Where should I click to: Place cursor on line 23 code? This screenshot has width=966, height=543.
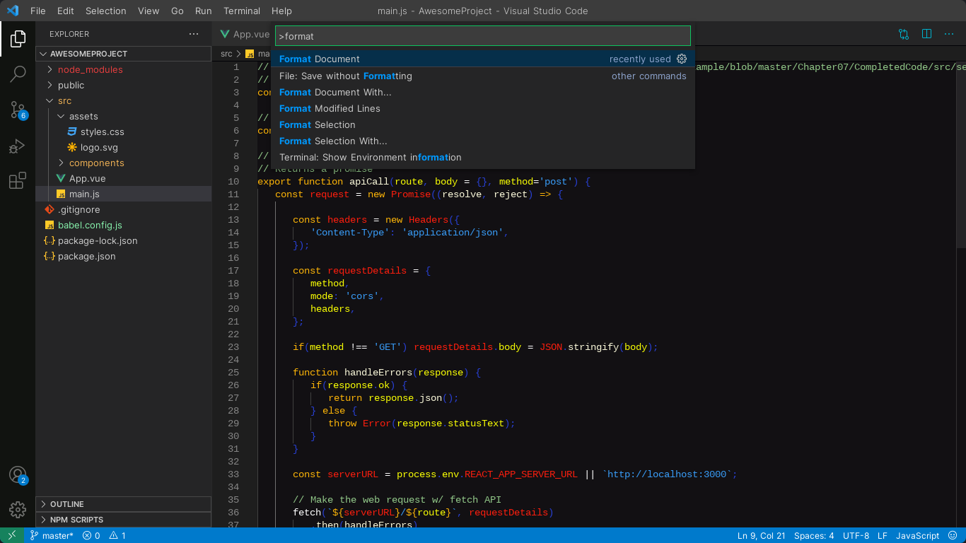click(x=475, y=347)
